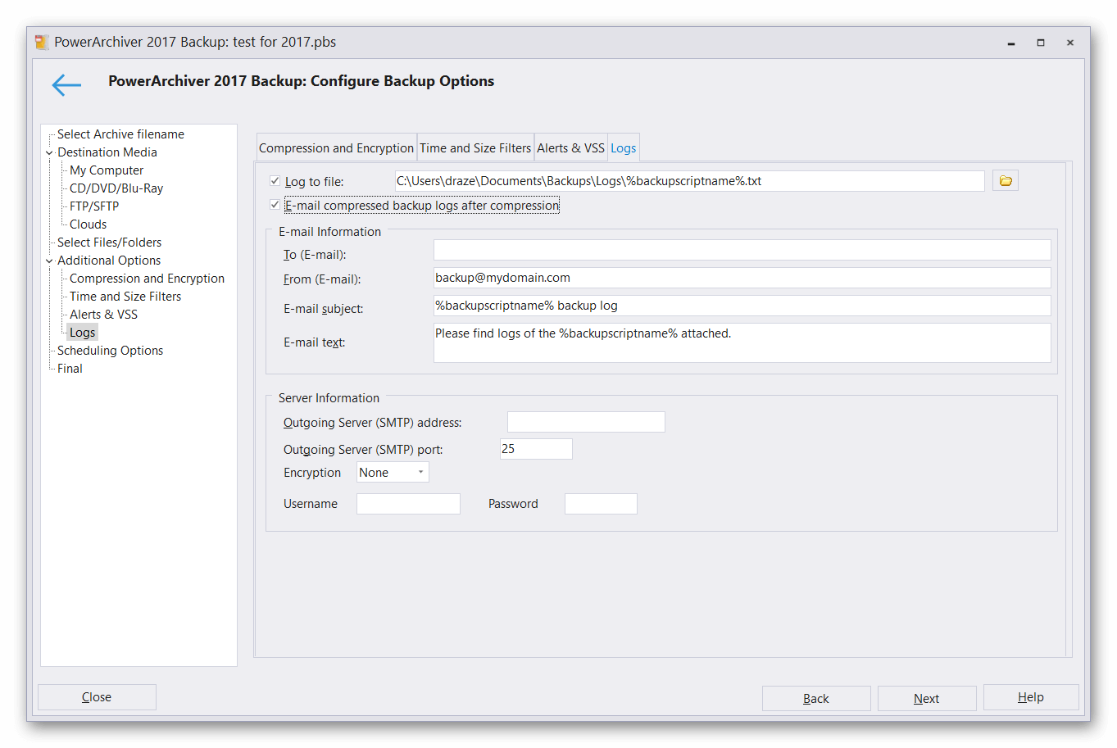Click the PowerArchiver app icon in title bar
Viewport: 1117px width, 748px height.
click(x=42, y=43)
